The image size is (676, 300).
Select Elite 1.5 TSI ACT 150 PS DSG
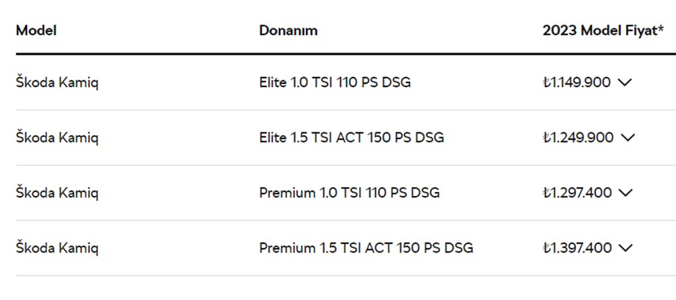[x=352, y=137]
